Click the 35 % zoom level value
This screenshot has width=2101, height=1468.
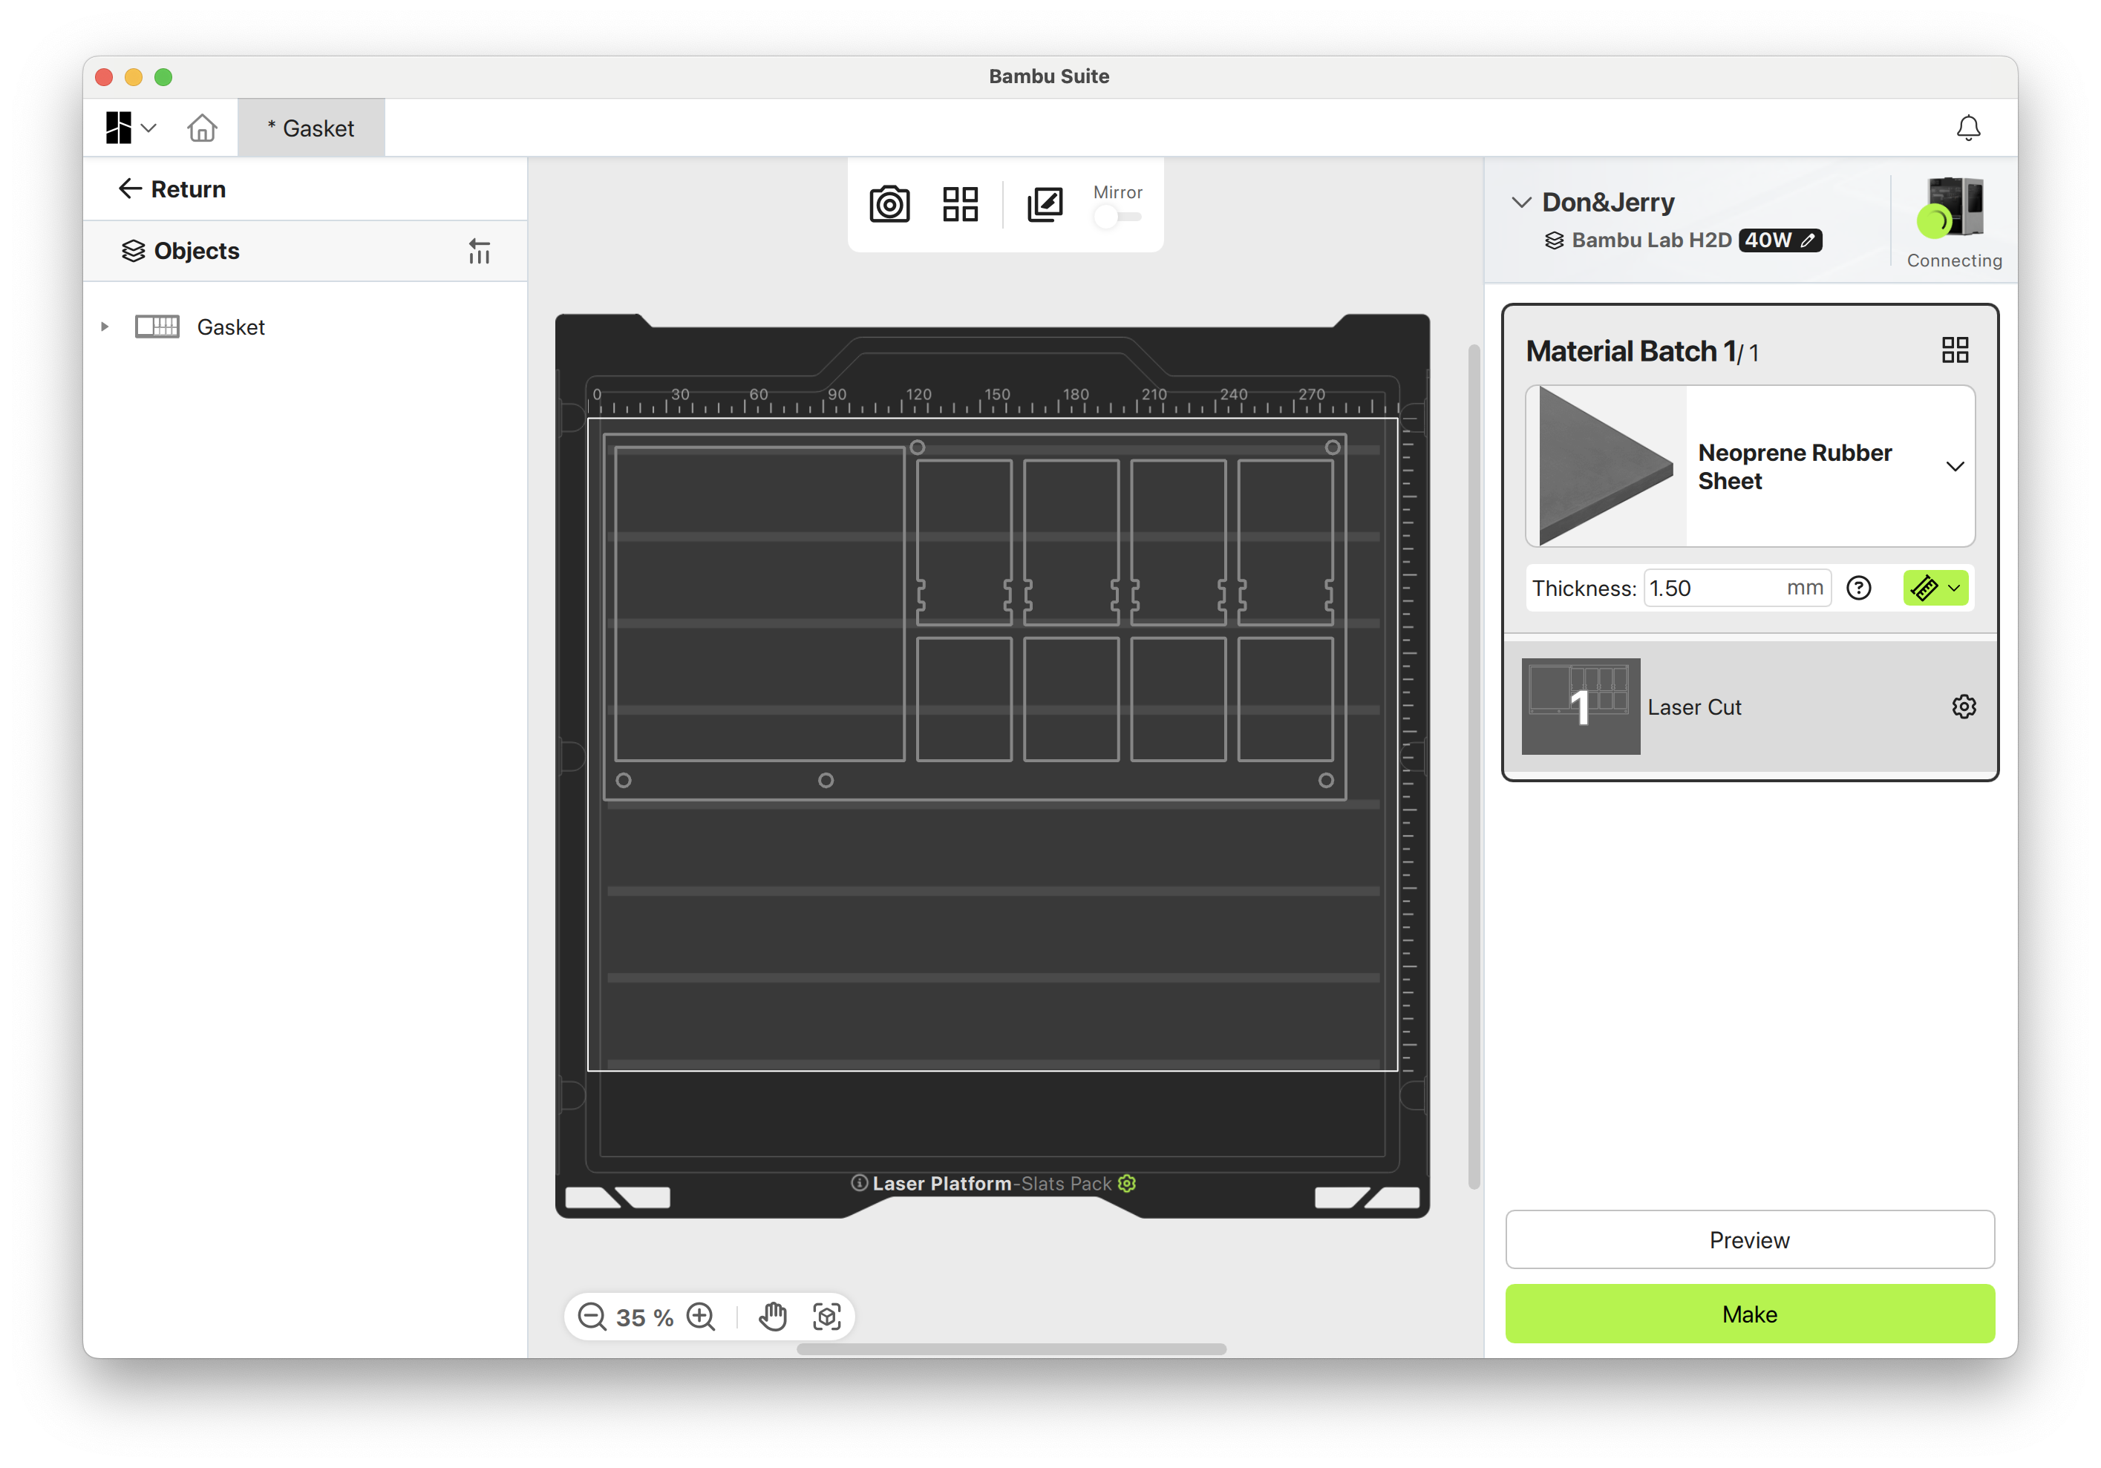pos(645,1317)
